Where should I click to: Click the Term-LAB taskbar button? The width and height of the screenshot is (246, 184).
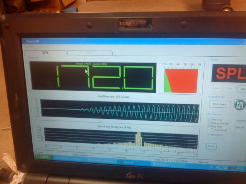(134, 162)
